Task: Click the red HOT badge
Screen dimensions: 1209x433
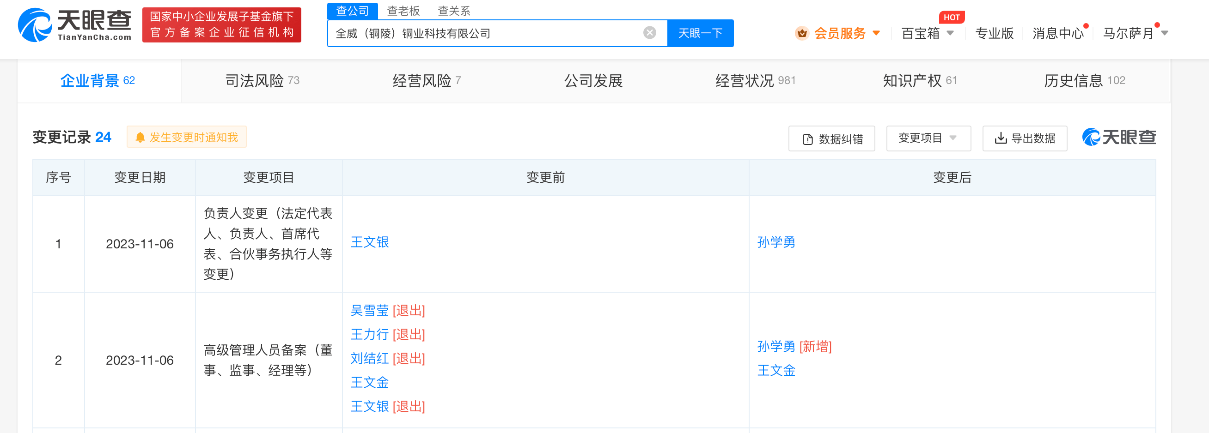Action: [x=951, y=18]
